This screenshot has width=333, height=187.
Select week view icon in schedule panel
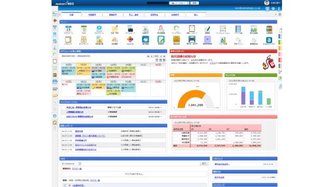(x=160, y=60)
